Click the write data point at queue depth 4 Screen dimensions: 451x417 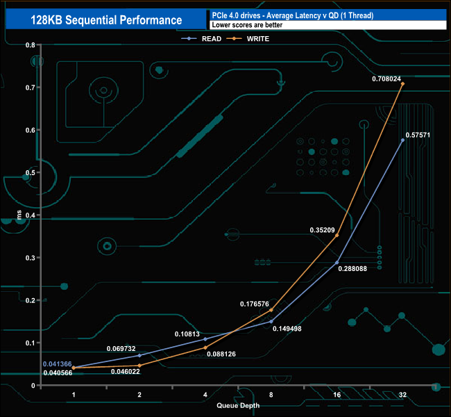205,347
